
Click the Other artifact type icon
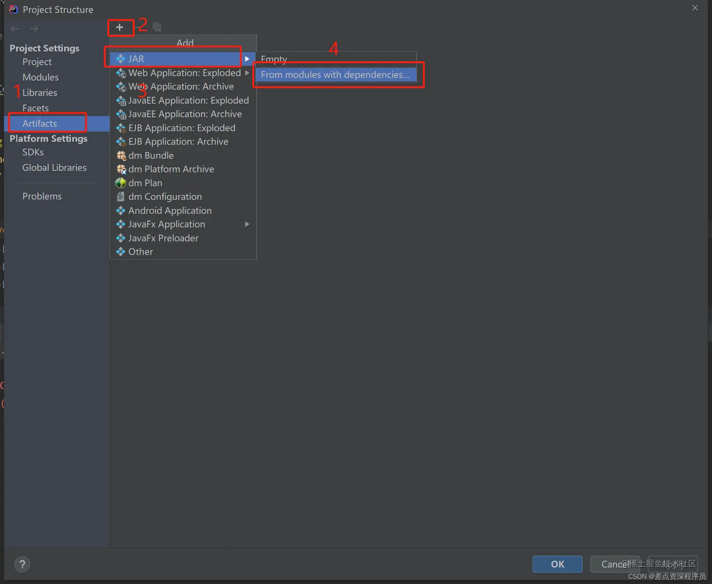click(x=121, y=252)
